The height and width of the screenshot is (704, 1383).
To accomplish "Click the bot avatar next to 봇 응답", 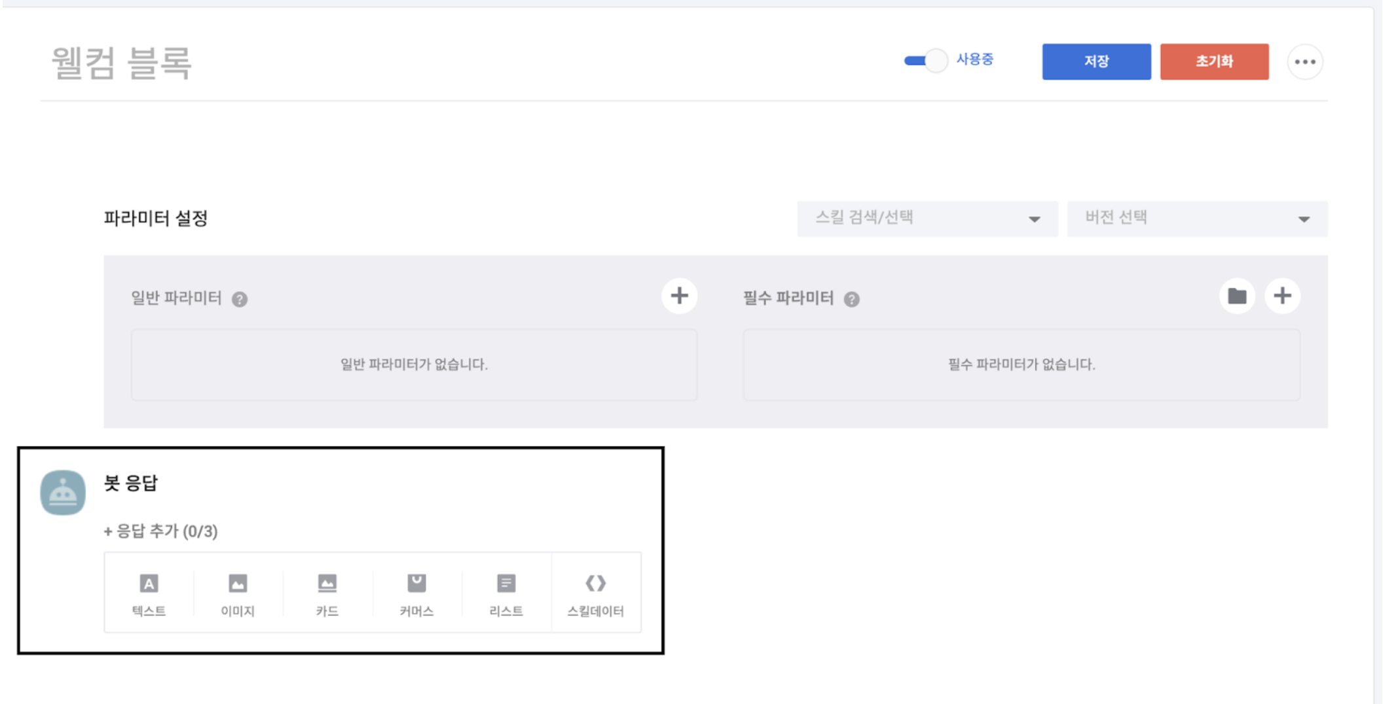I will click(63, 493).
